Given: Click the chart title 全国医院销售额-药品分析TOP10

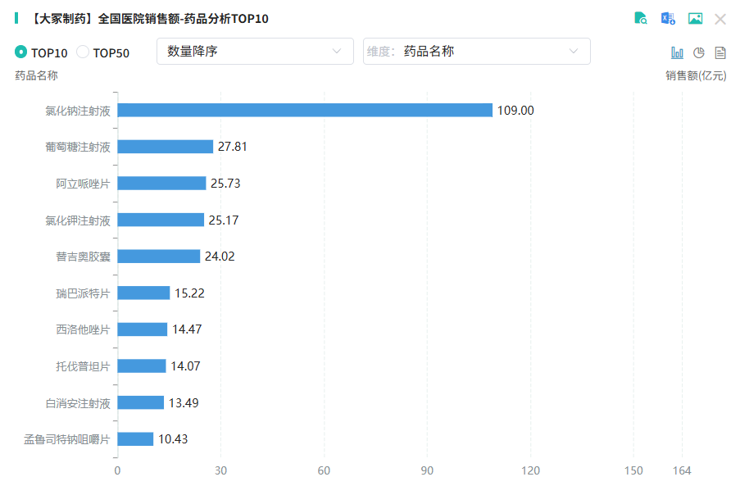Looking at the screenshot, I should tap(183, 19).
